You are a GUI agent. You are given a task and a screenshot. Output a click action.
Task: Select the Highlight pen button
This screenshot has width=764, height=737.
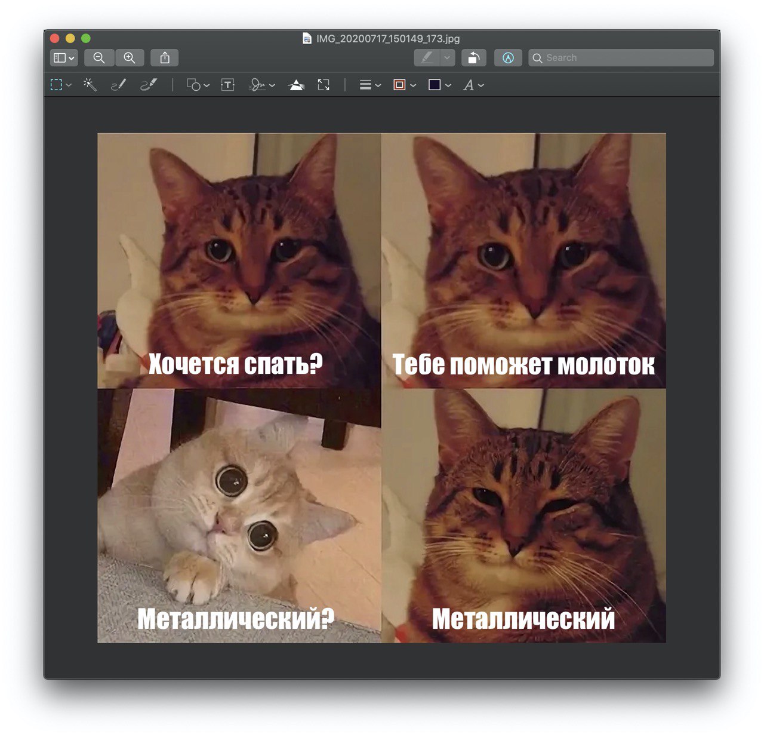(427, 58)
